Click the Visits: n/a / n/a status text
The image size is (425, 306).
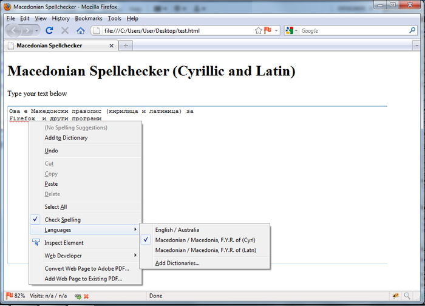[x=48, y=296]
